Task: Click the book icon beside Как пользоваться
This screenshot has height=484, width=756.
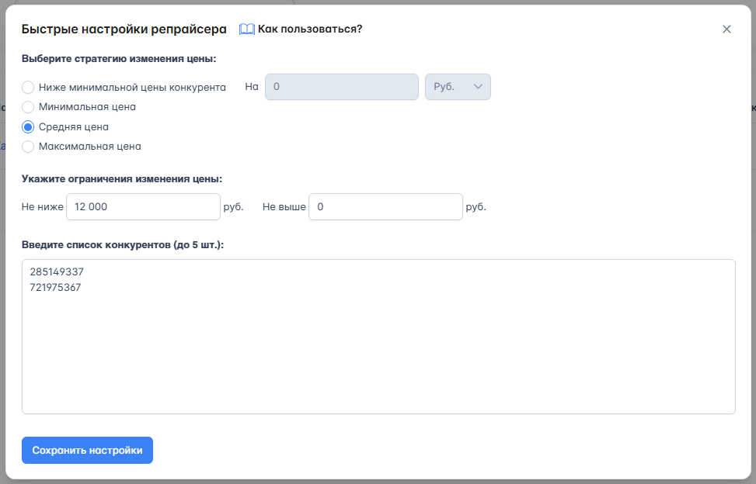Action: click(x=246, y=29)
